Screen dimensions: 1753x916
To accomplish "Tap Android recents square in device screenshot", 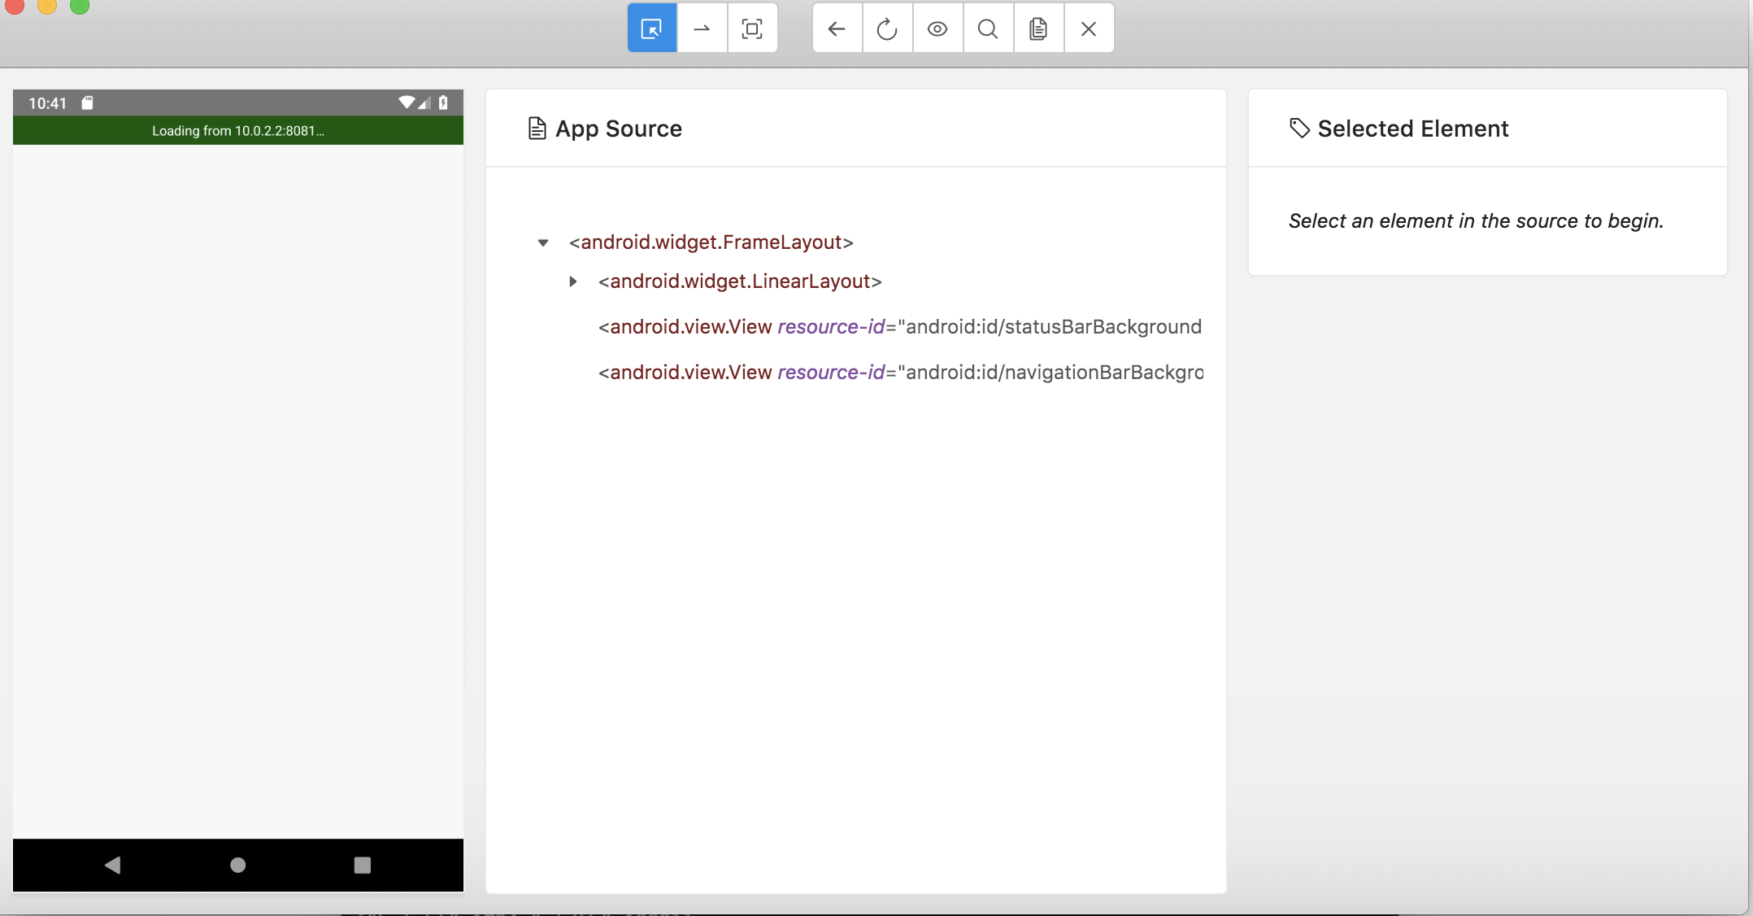I will click(x=363, y=865).
